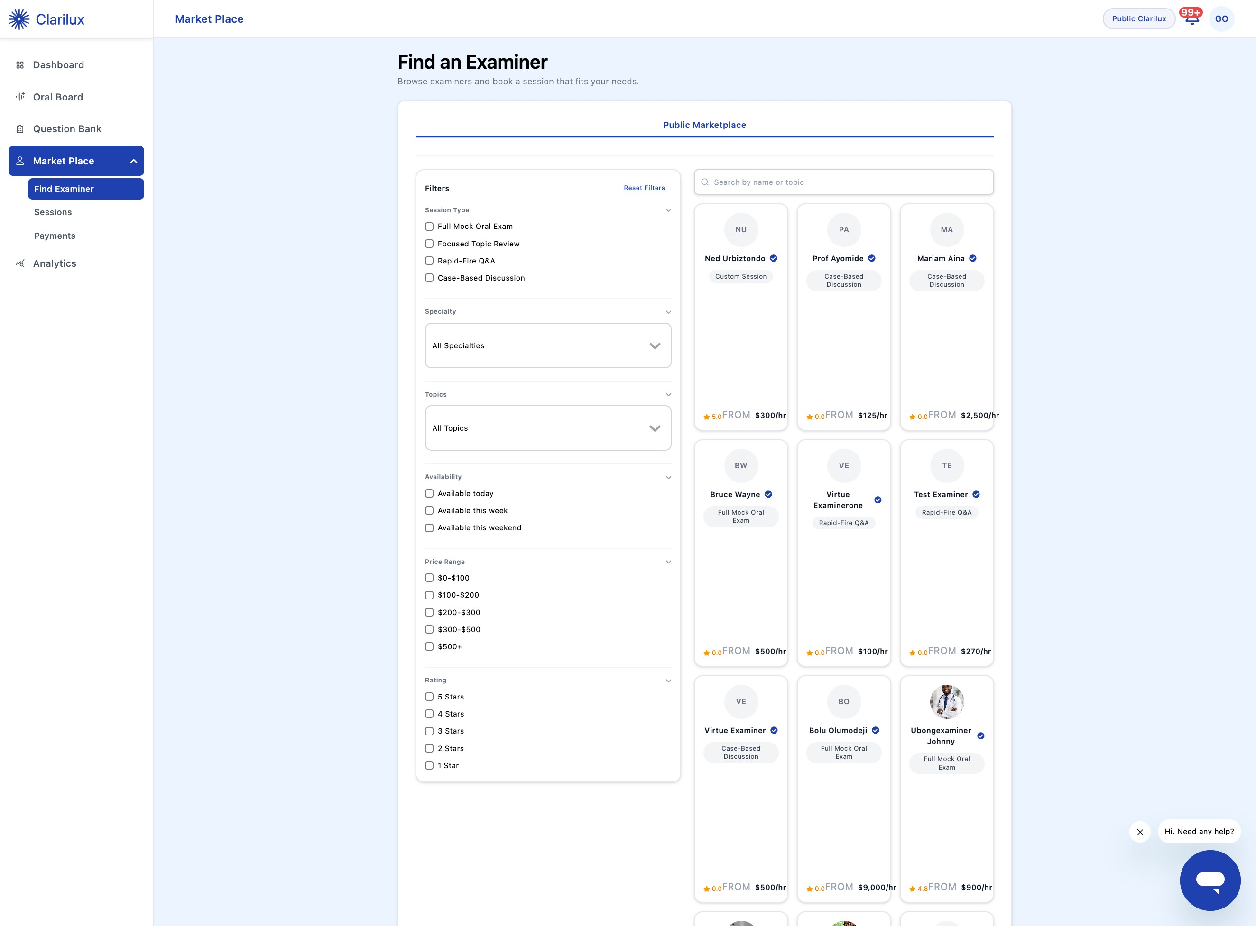The height and width of the screenshot is (926, 1256).
Task: Open the GO user avatar menu
Action: coord(1221,19)
